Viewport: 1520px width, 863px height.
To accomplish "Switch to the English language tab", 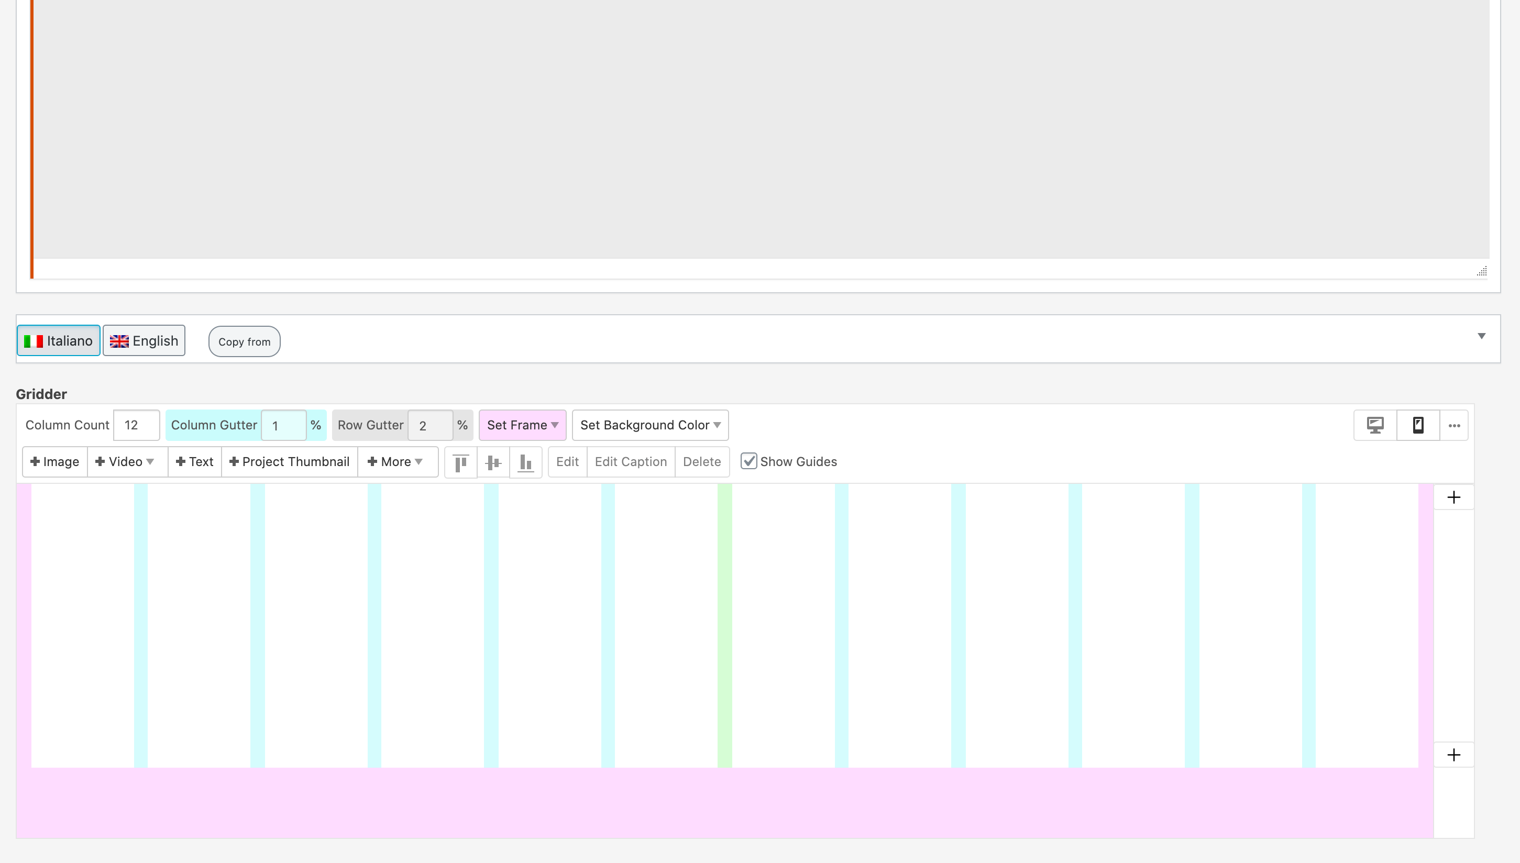I will tap(144, 341).
